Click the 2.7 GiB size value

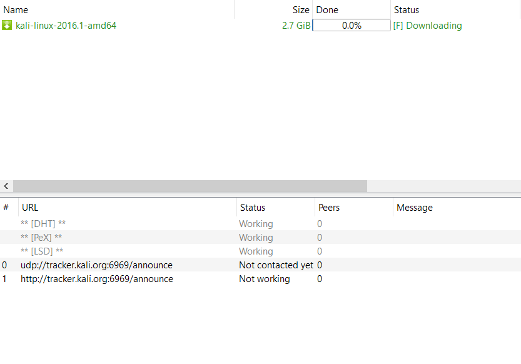pyautogui.click(x=296, y=26)
